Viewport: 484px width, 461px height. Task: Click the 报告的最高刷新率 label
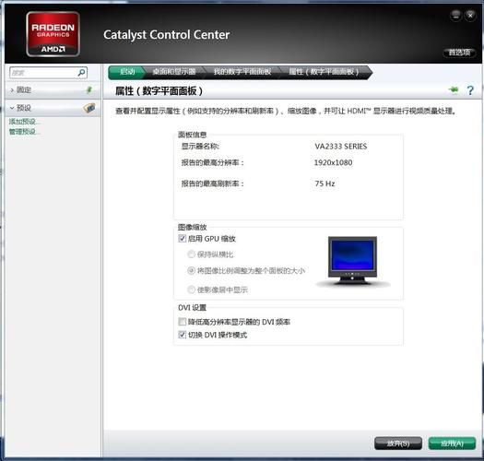212,183
